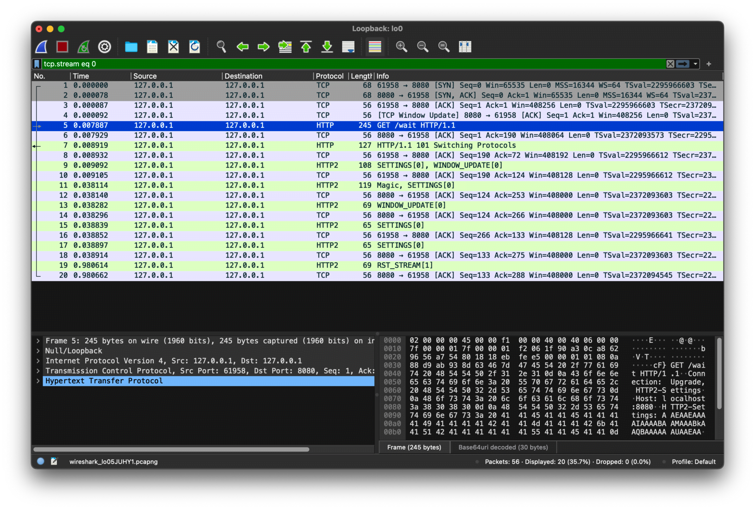Select the Frame (245 bytes) tab
Viewport: 755px width, 510px height.
pyautogui.click(x=414, y=447)
